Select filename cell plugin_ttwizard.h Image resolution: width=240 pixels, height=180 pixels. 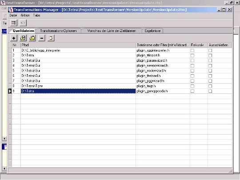[x=163, y=76]
